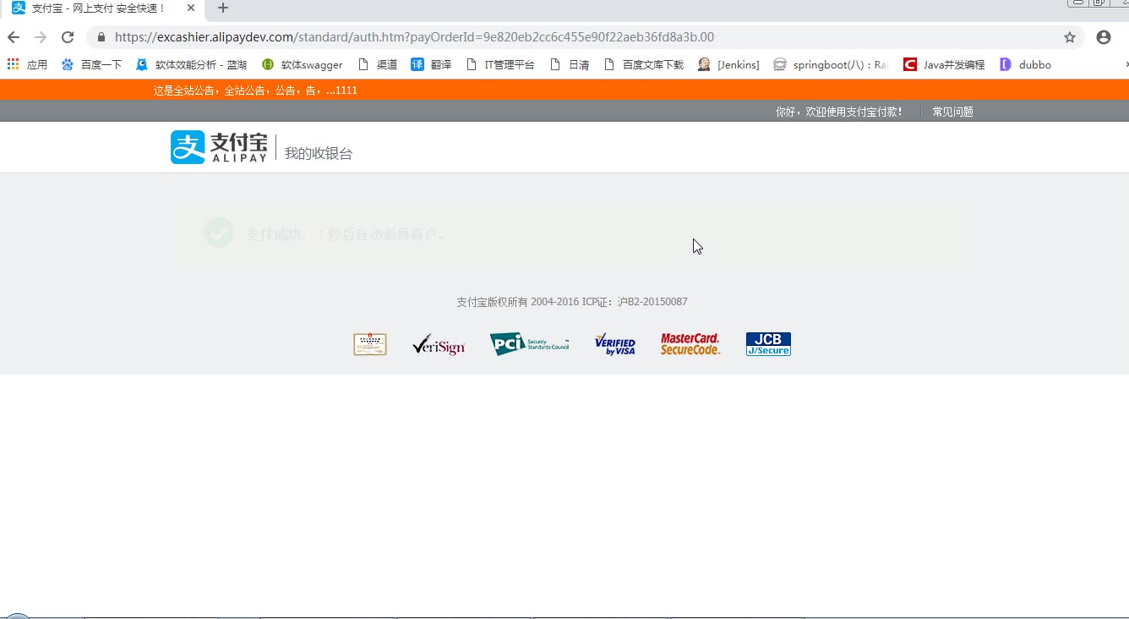
Task: Click the MasterCard SecureCode badge
Action: [690, 344]
